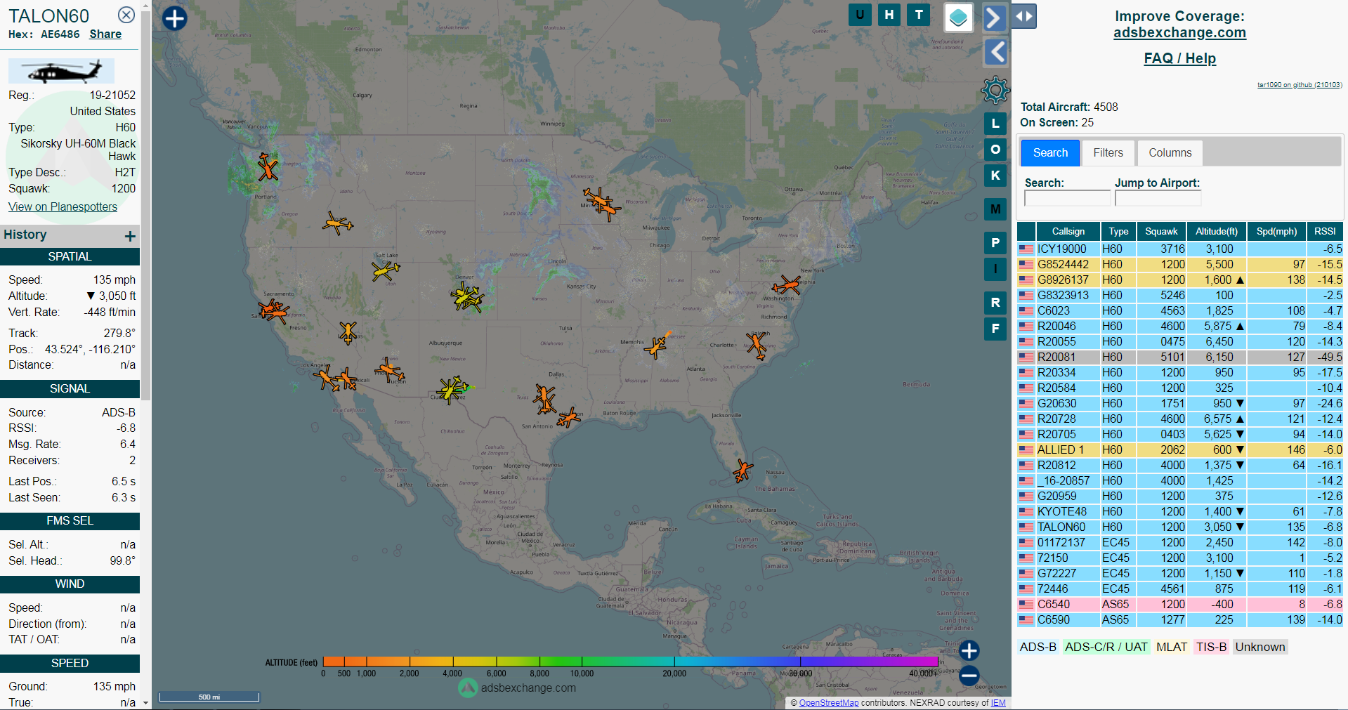Click helicopter icon in Idaho
1348x710 pixels.
(338, 224)
